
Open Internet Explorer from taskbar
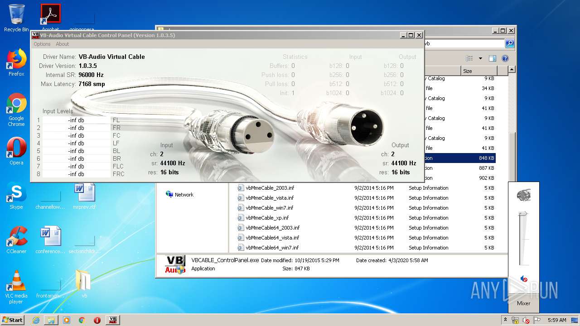tap(36, 320)
